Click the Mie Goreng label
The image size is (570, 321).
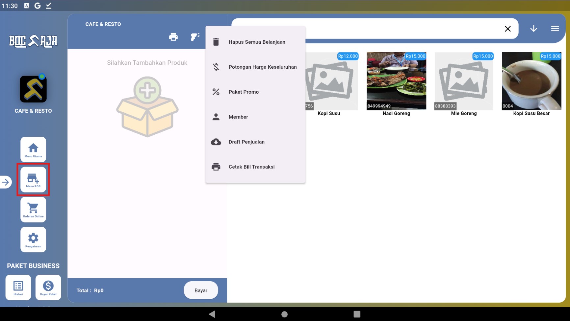coord(464,113)
